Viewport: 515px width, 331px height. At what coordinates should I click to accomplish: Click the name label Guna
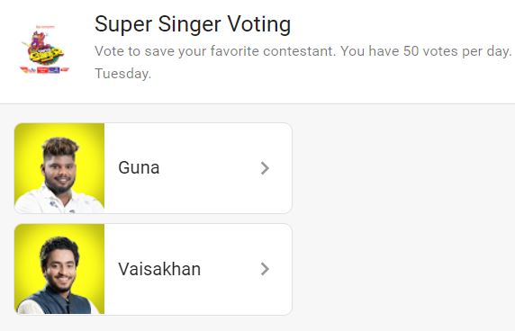coord(139,168)
